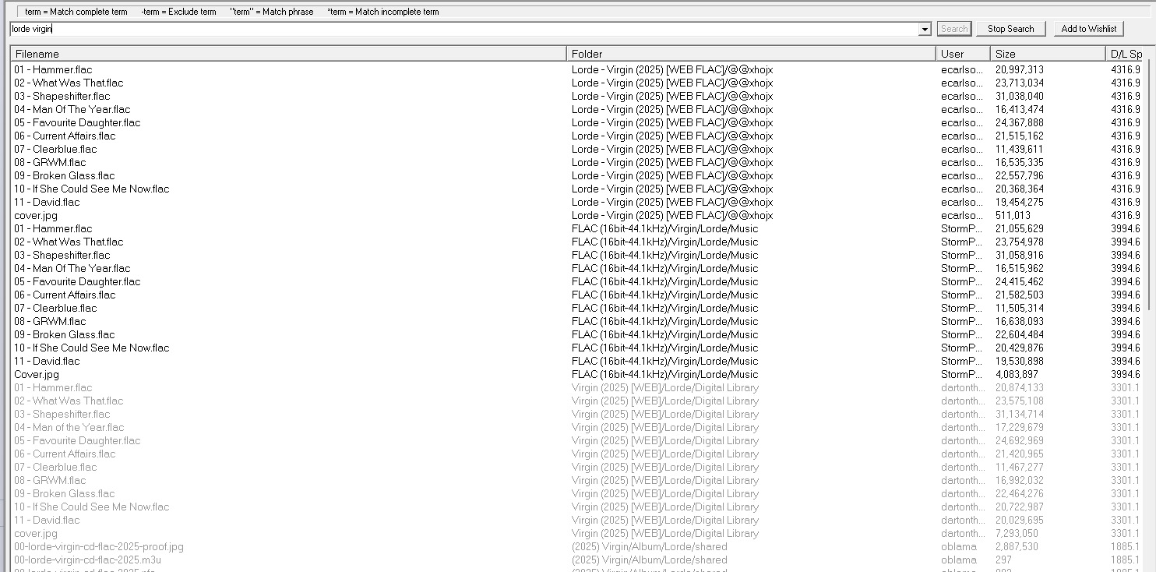This screenshot has height=572, width=1156.
Task: Select 04 - Man Of The Year.flac sized 16,413,474
Action: 72,109
